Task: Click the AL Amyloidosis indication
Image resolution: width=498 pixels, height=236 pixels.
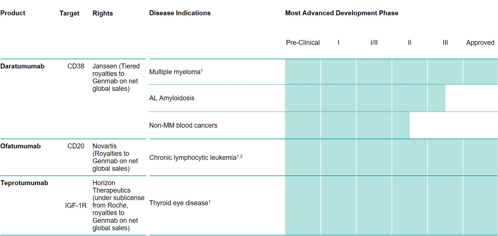Action: [x=172, y=98]
